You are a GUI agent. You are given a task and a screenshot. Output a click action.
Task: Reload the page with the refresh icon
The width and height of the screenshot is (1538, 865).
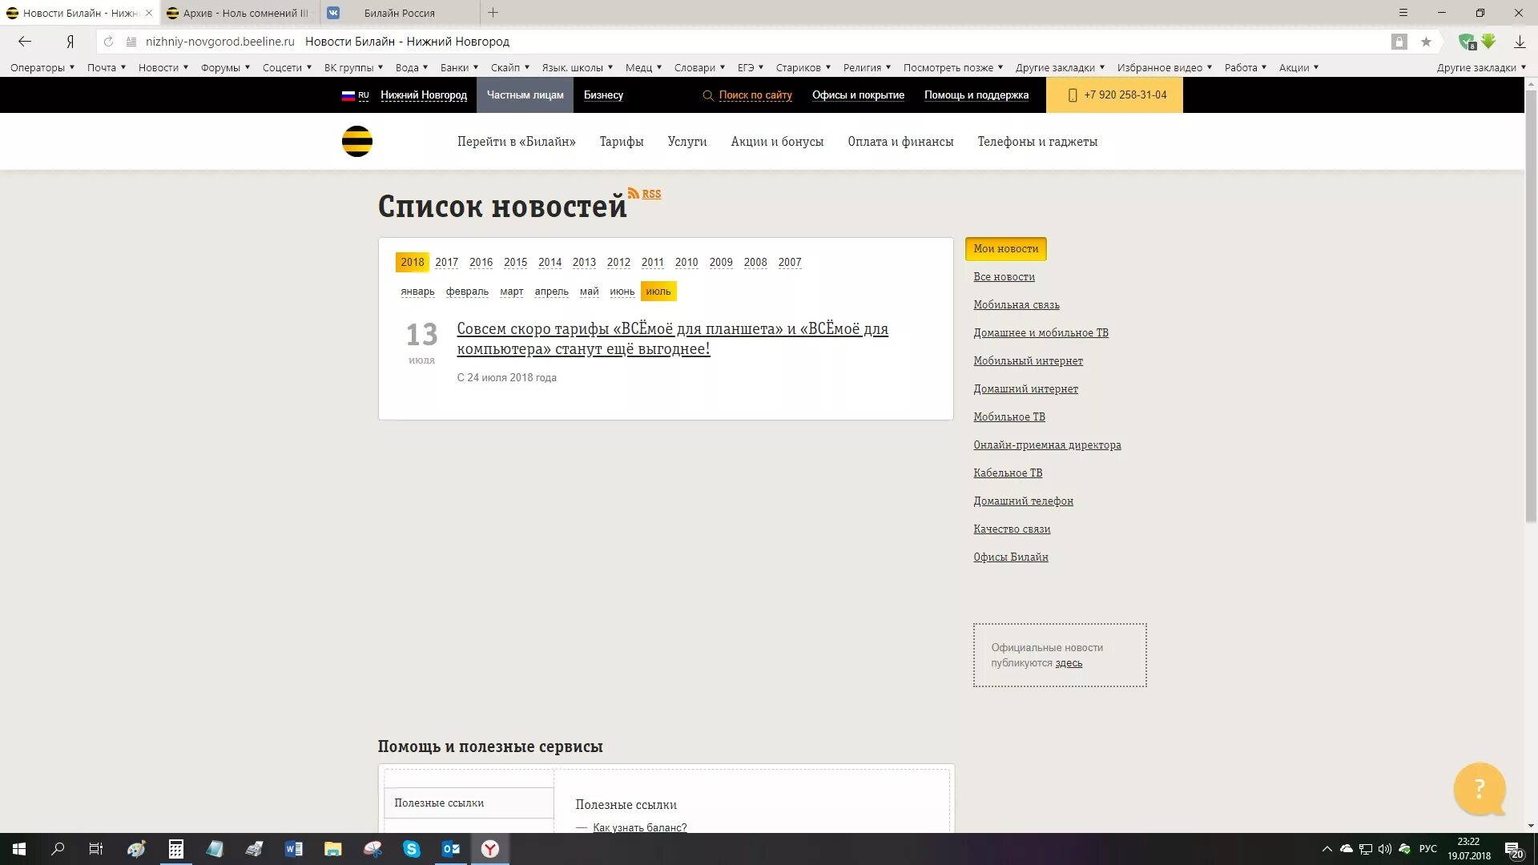click(x=108, y=42)
